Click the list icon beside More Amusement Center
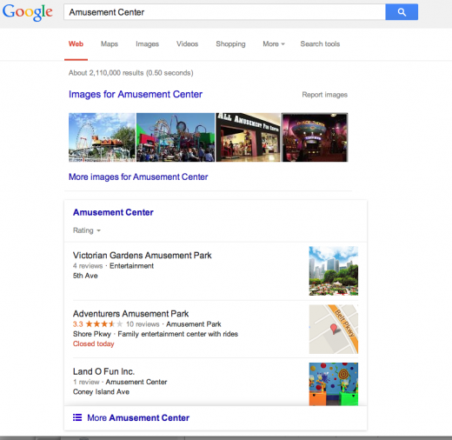 [x=77, y=417]
